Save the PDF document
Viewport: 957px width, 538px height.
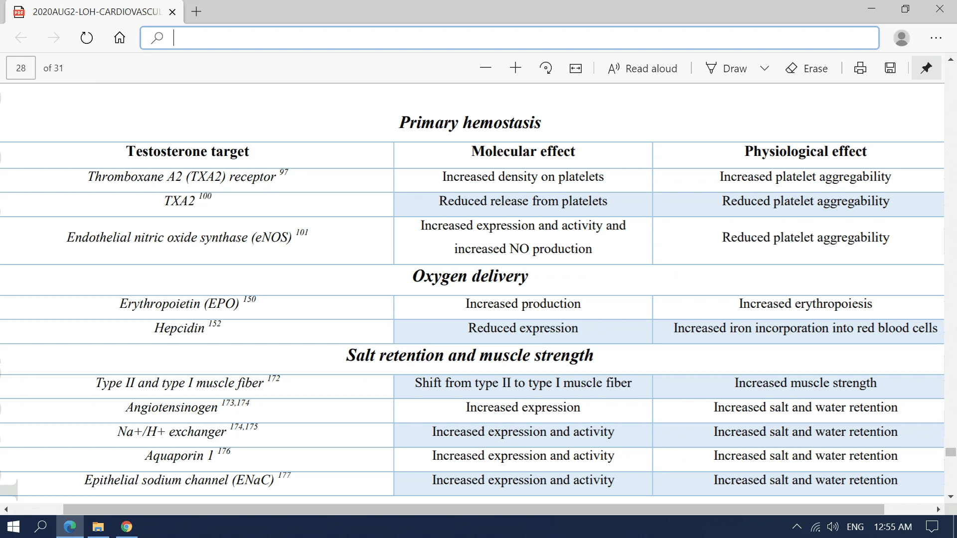click(x=890, y=68)
